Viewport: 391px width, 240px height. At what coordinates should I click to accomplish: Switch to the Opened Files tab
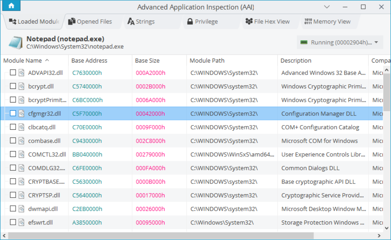tap(90, 22)
